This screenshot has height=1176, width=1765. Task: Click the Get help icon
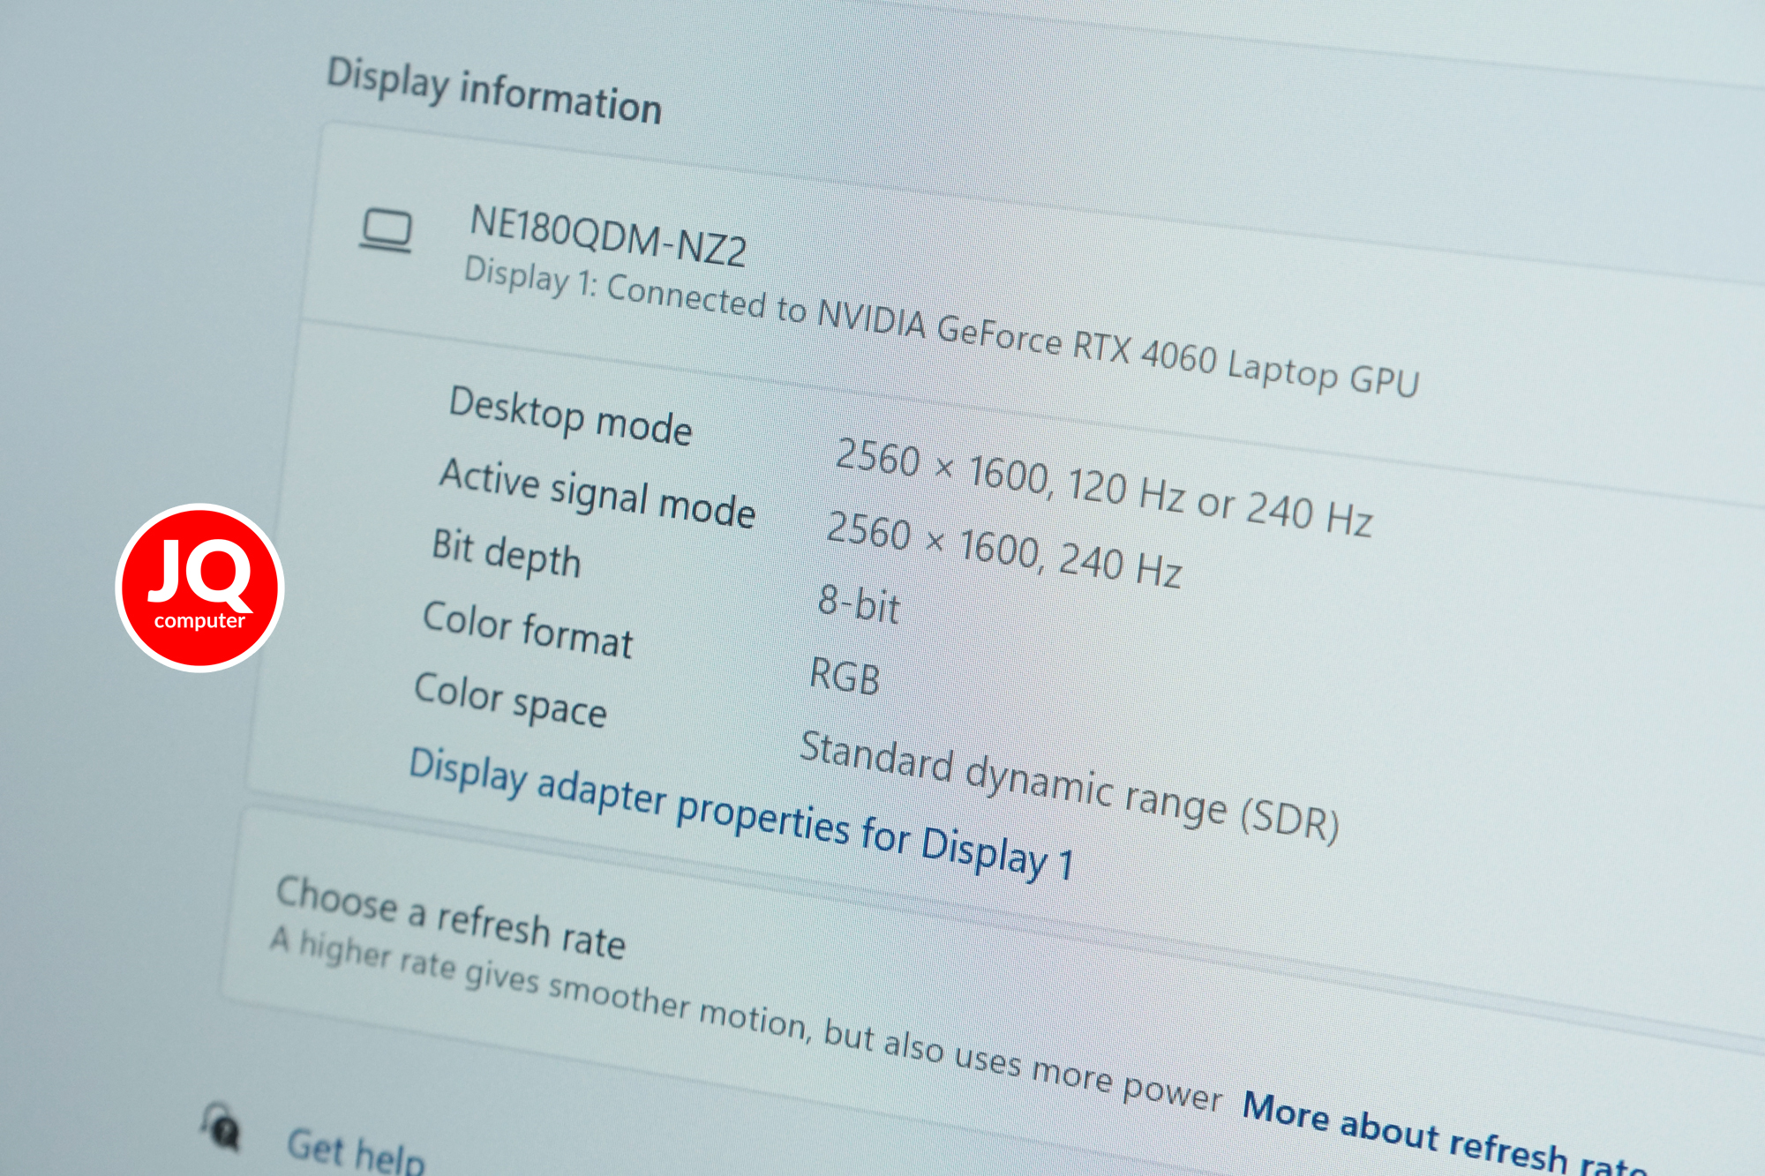tap(221, 1126)
